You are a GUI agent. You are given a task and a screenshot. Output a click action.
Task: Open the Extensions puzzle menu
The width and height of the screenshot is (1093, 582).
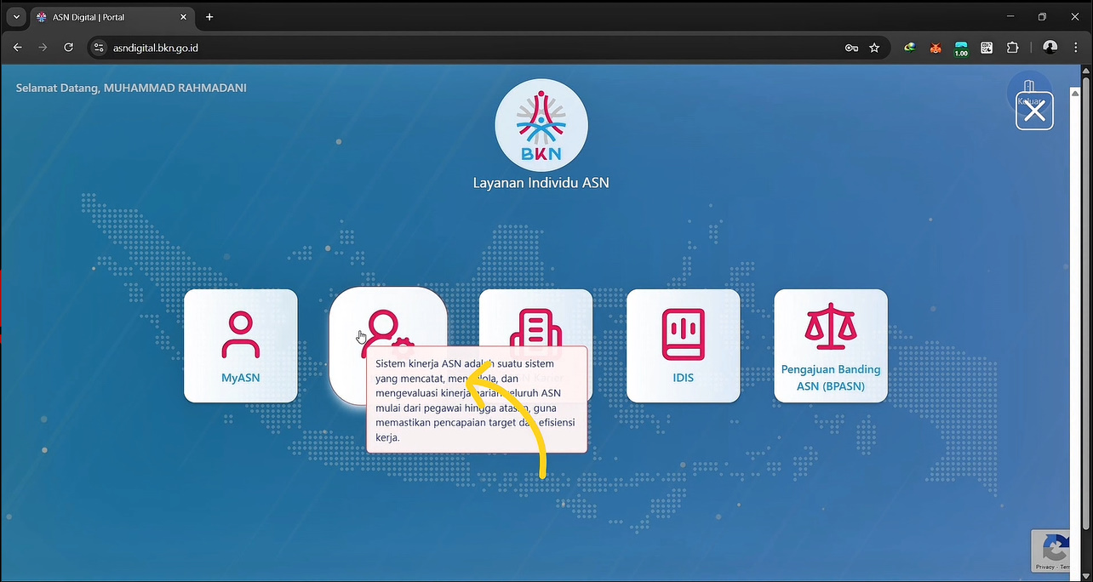[1012, 48]
